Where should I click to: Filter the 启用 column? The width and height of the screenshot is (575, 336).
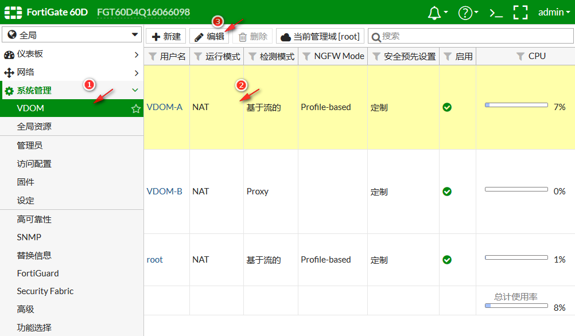pyautogui.click(x=448, y=56)
